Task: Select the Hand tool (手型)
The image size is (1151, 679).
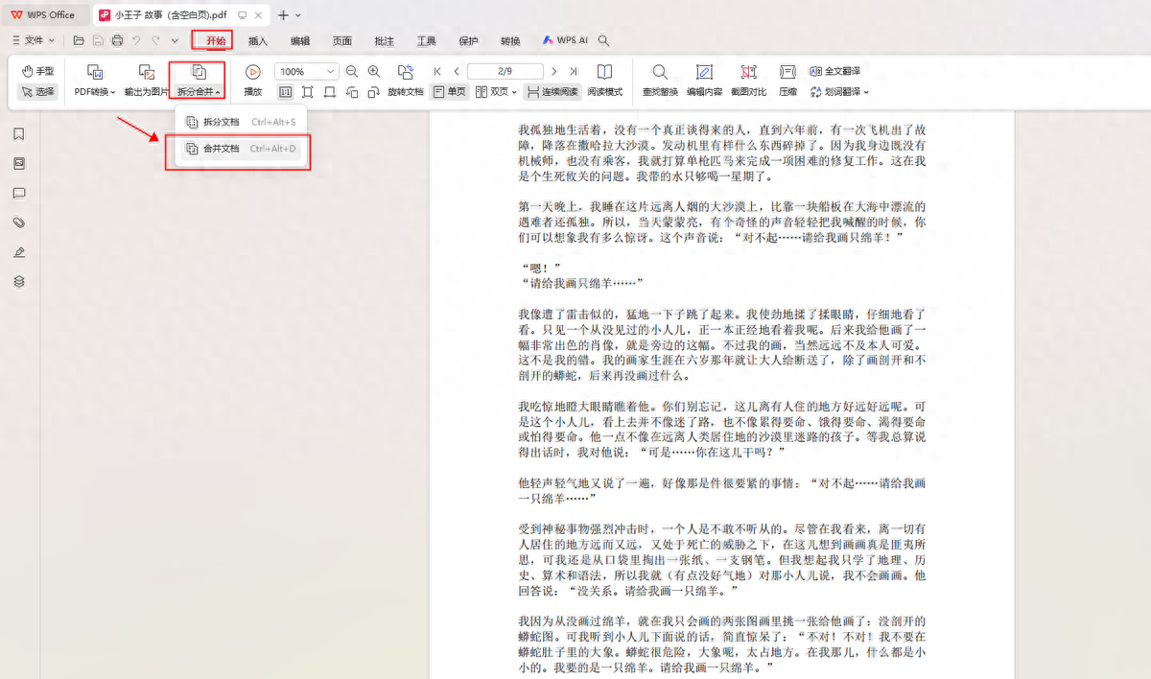Action: click(38, 72)
